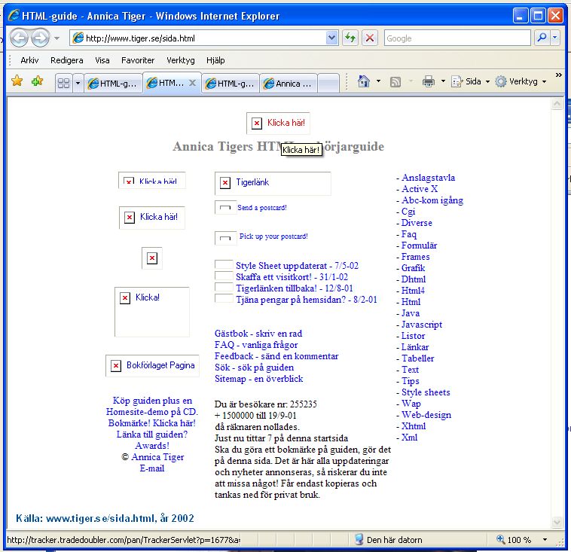The height and width of the screenshot is (552, 571).
Task: Click the Klicka! broken image box
Action: click(152, 312)
